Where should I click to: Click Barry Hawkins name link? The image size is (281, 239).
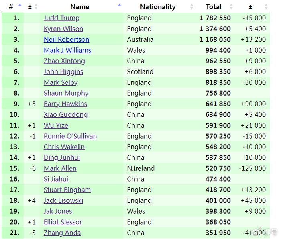pos(65,104)
